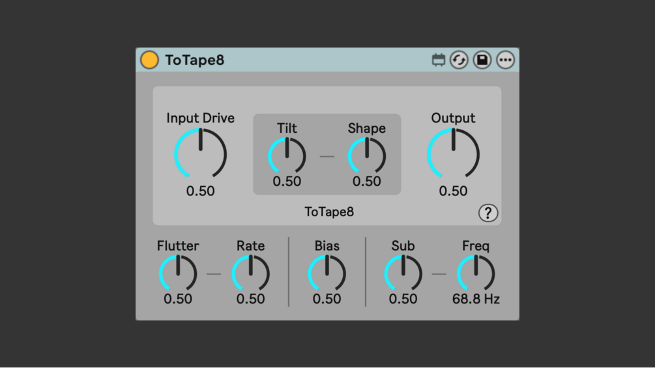Image resolution: width=655 pixels, height=368 pixels.
Task: Click the Output knob
Action: click(453, 154)
